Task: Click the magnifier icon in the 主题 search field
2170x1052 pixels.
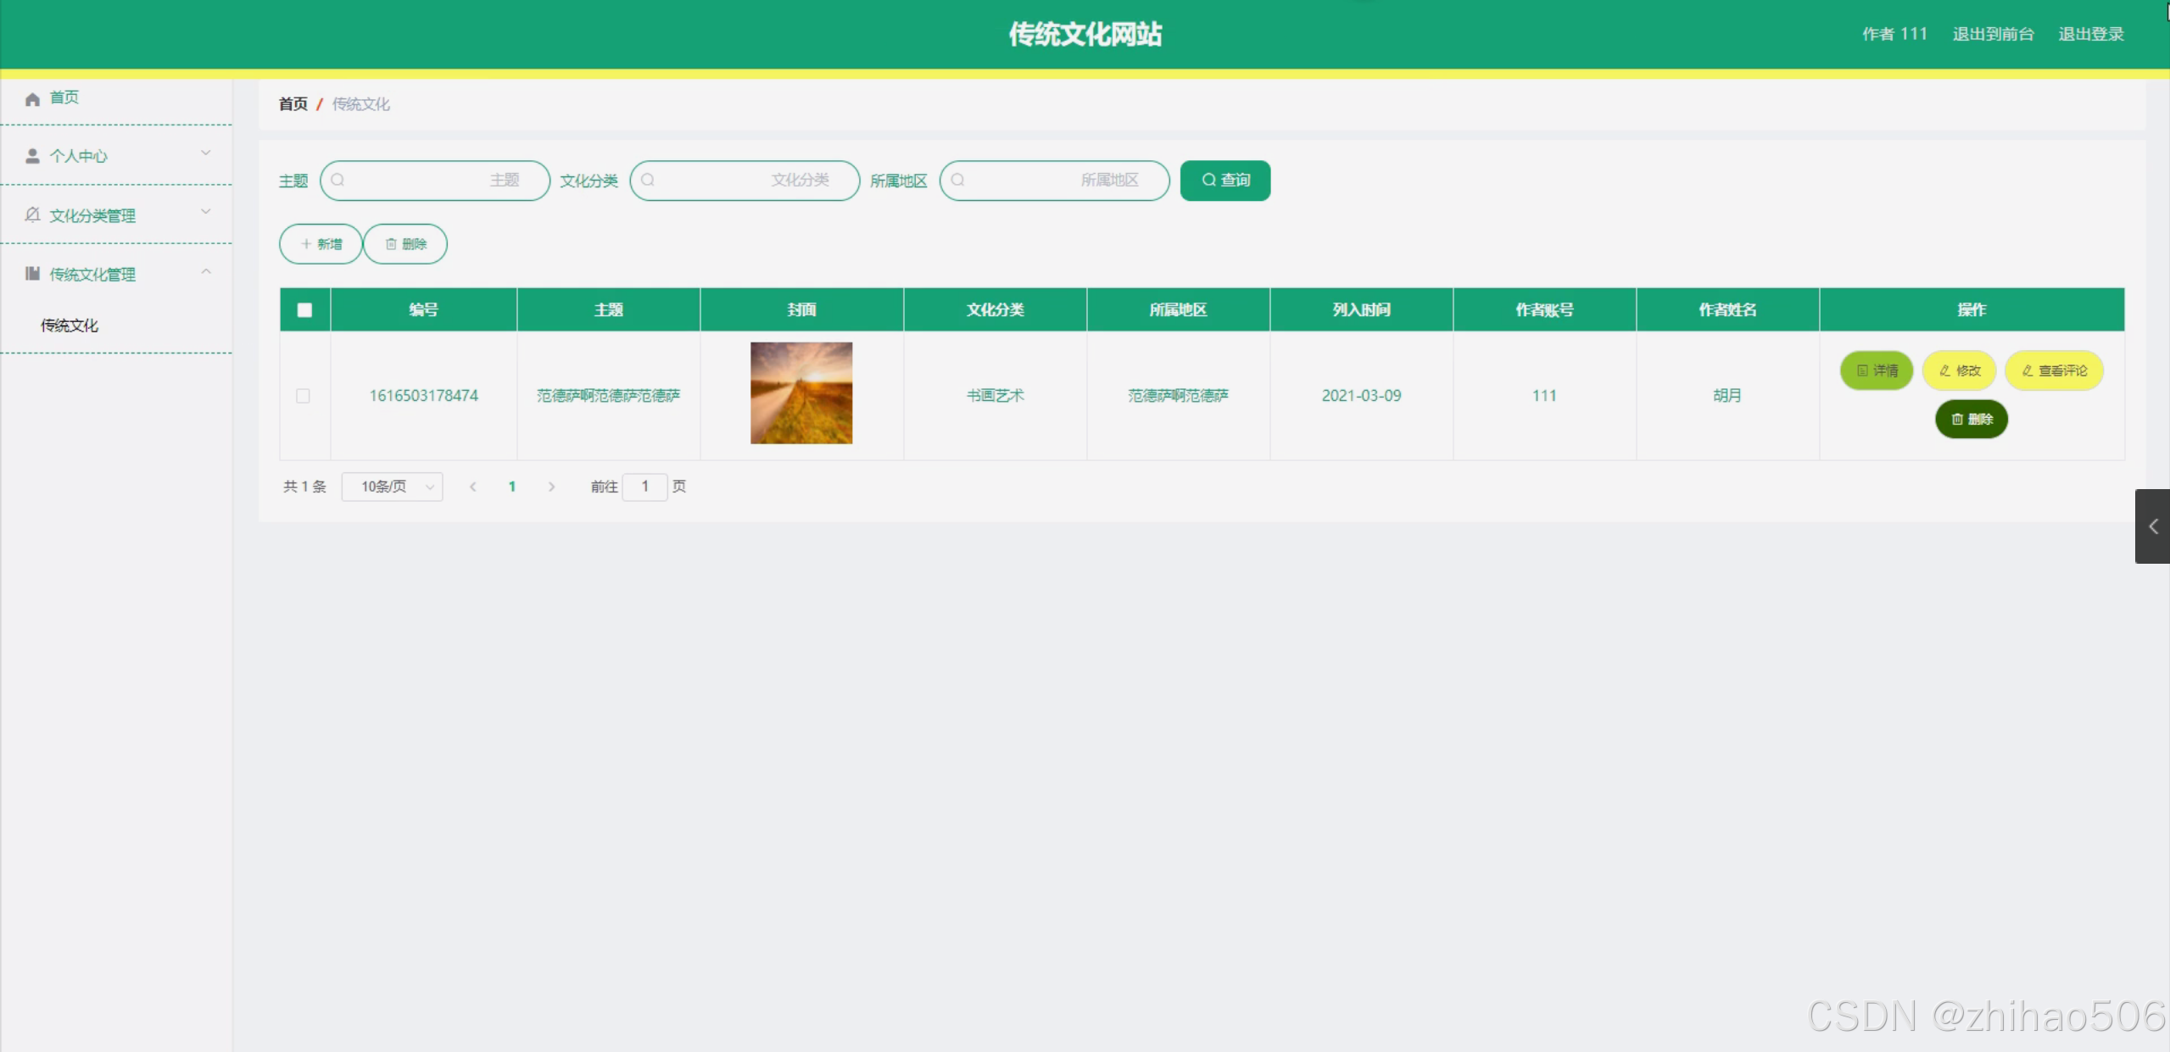Action: (337, 180)
